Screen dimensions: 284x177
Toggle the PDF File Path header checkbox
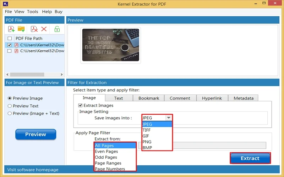(10, 38)
